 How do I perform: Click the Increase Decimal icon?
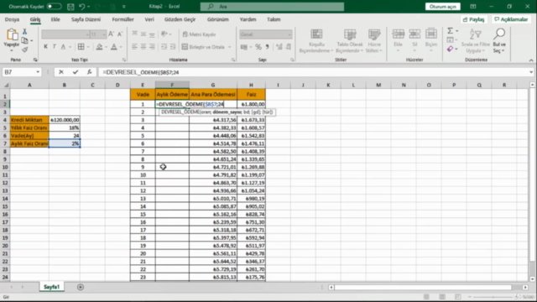(x=279, y=47)
